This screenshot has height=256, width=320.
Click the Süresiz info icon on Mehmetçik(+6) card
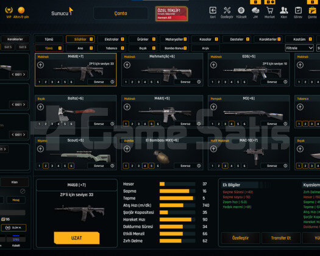(199, 82)
